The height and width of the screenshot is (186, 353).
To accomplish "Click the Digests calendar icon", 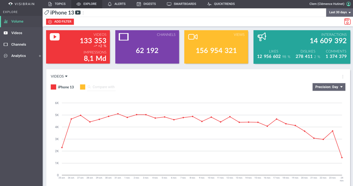I will tap(139, 4).
